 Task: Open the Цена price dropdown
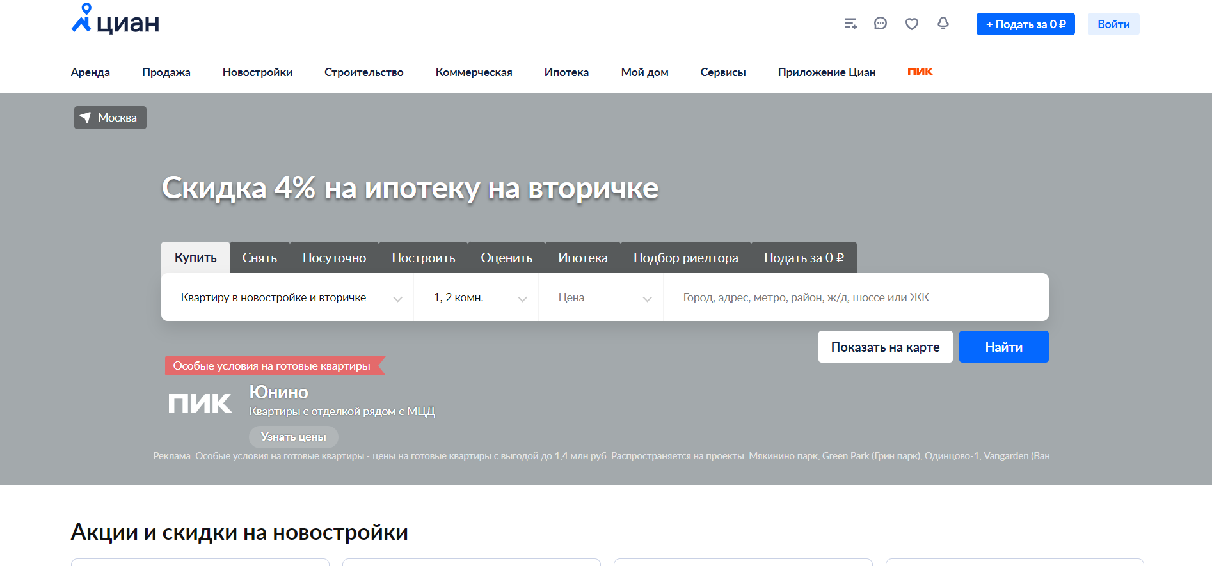601,297
